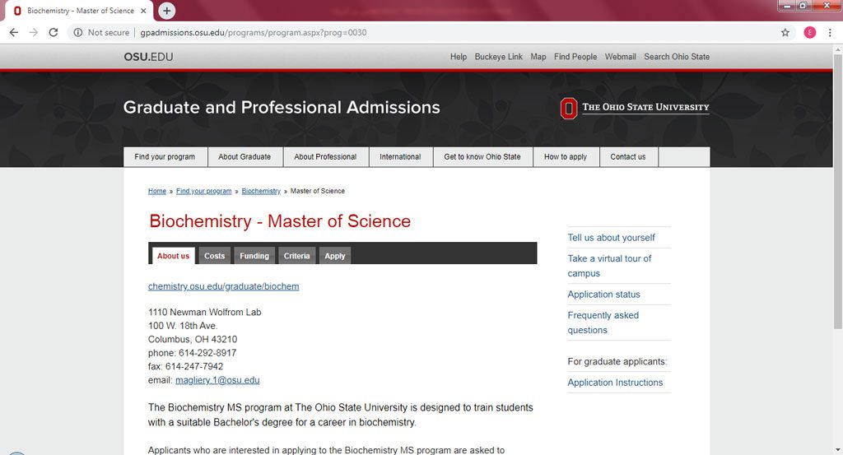
Task: Open Find People
Action: (x=575, y=57)
